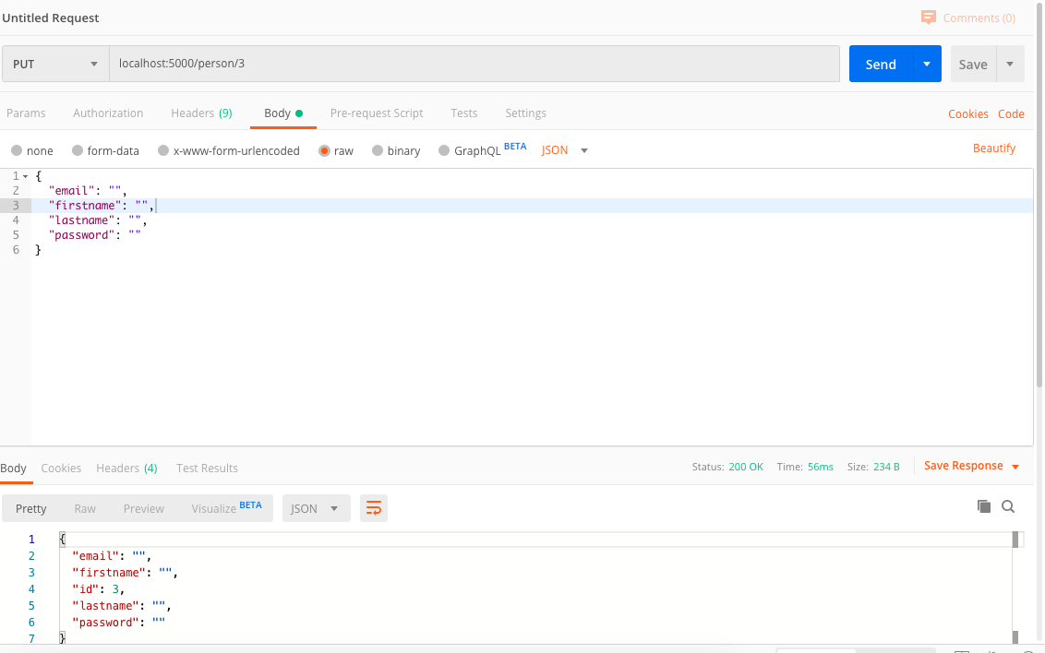1045x653 pixels.
Task: Select the "none" body type option
Action: (31, 149)
